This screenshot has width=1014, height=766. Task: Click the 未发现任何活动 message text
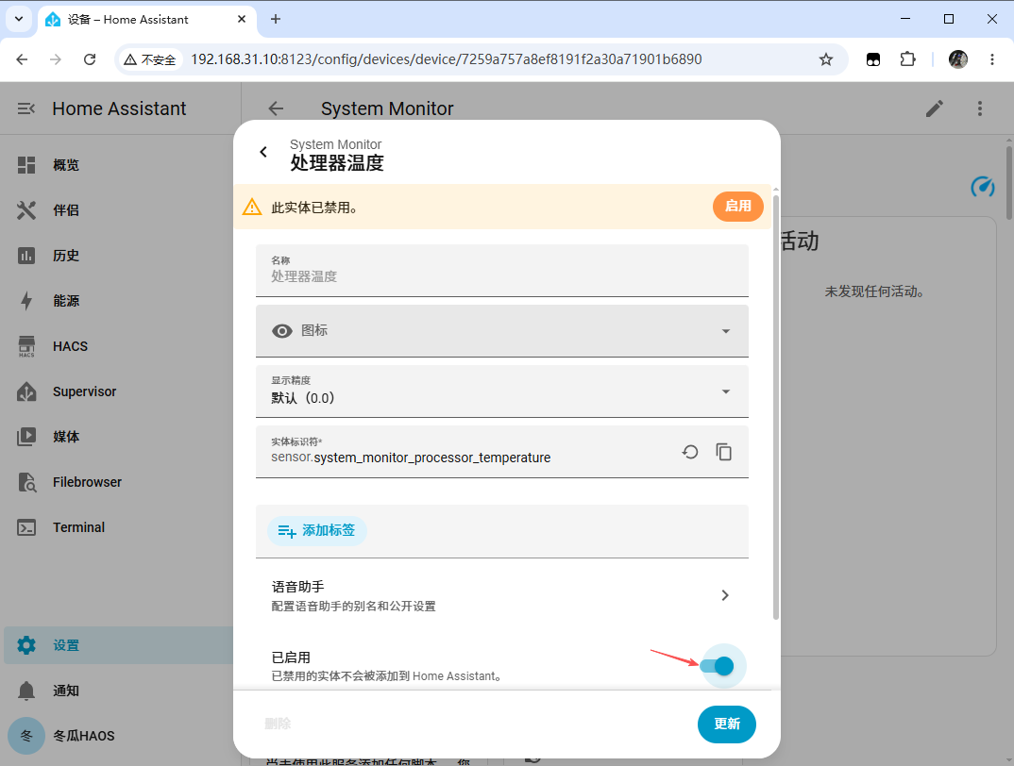[x=873, y=291]
